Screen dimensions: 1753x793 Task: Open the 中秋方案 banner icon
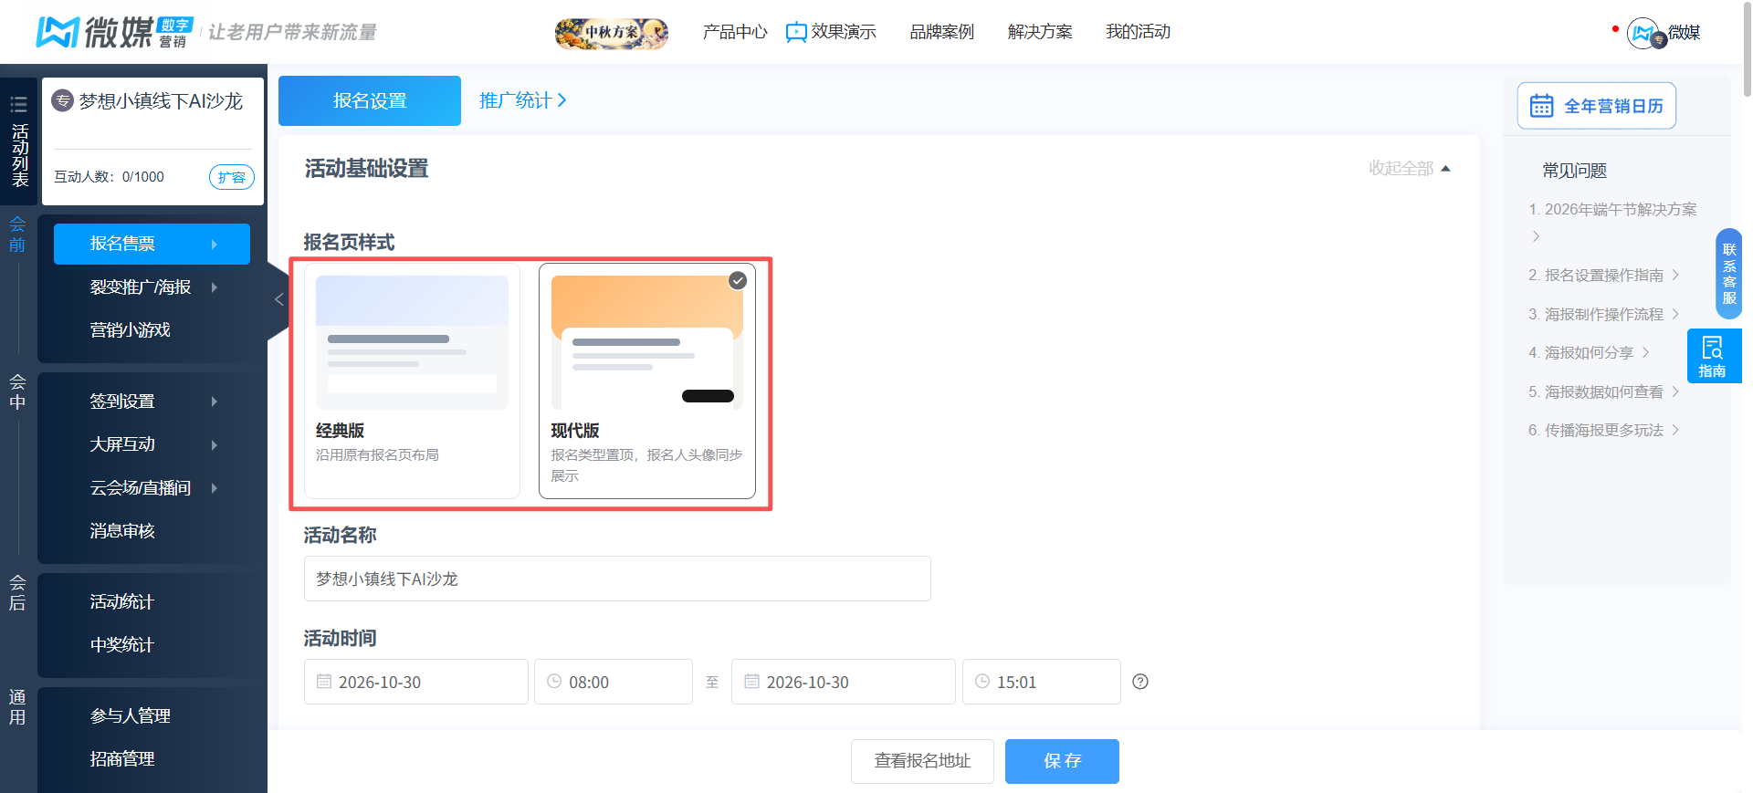[612, 33]
